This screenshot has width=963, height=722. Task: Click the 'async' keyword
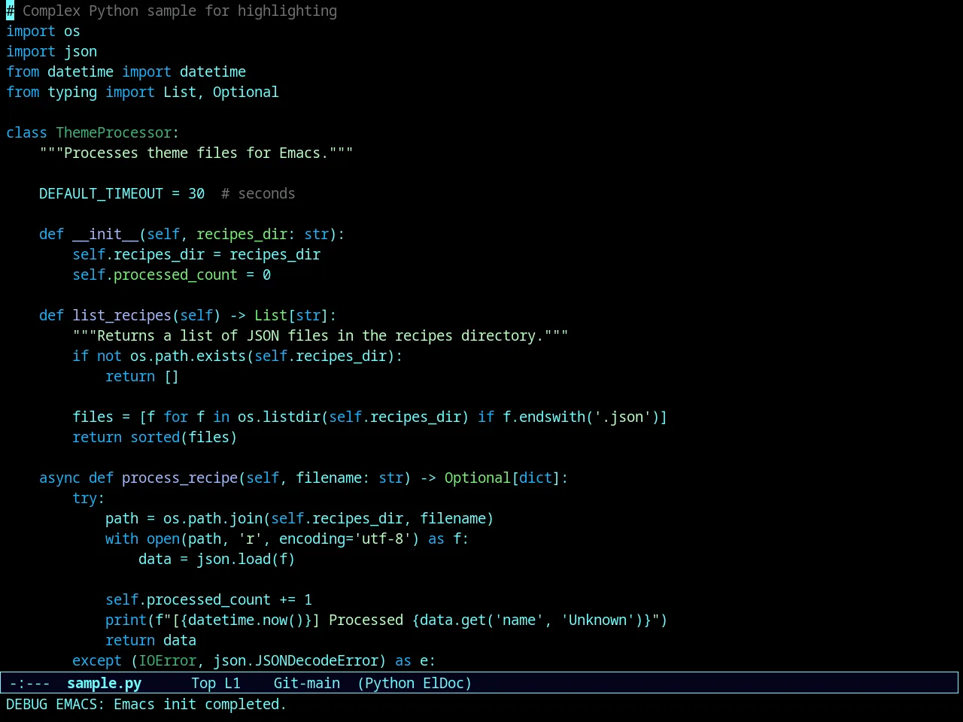[x=59, y=478]
